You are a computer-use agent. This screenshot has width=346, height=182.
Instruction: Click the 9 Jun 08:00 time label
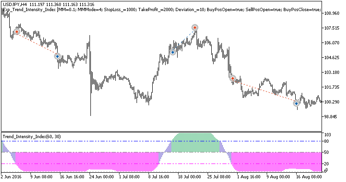tap(41, 177)
